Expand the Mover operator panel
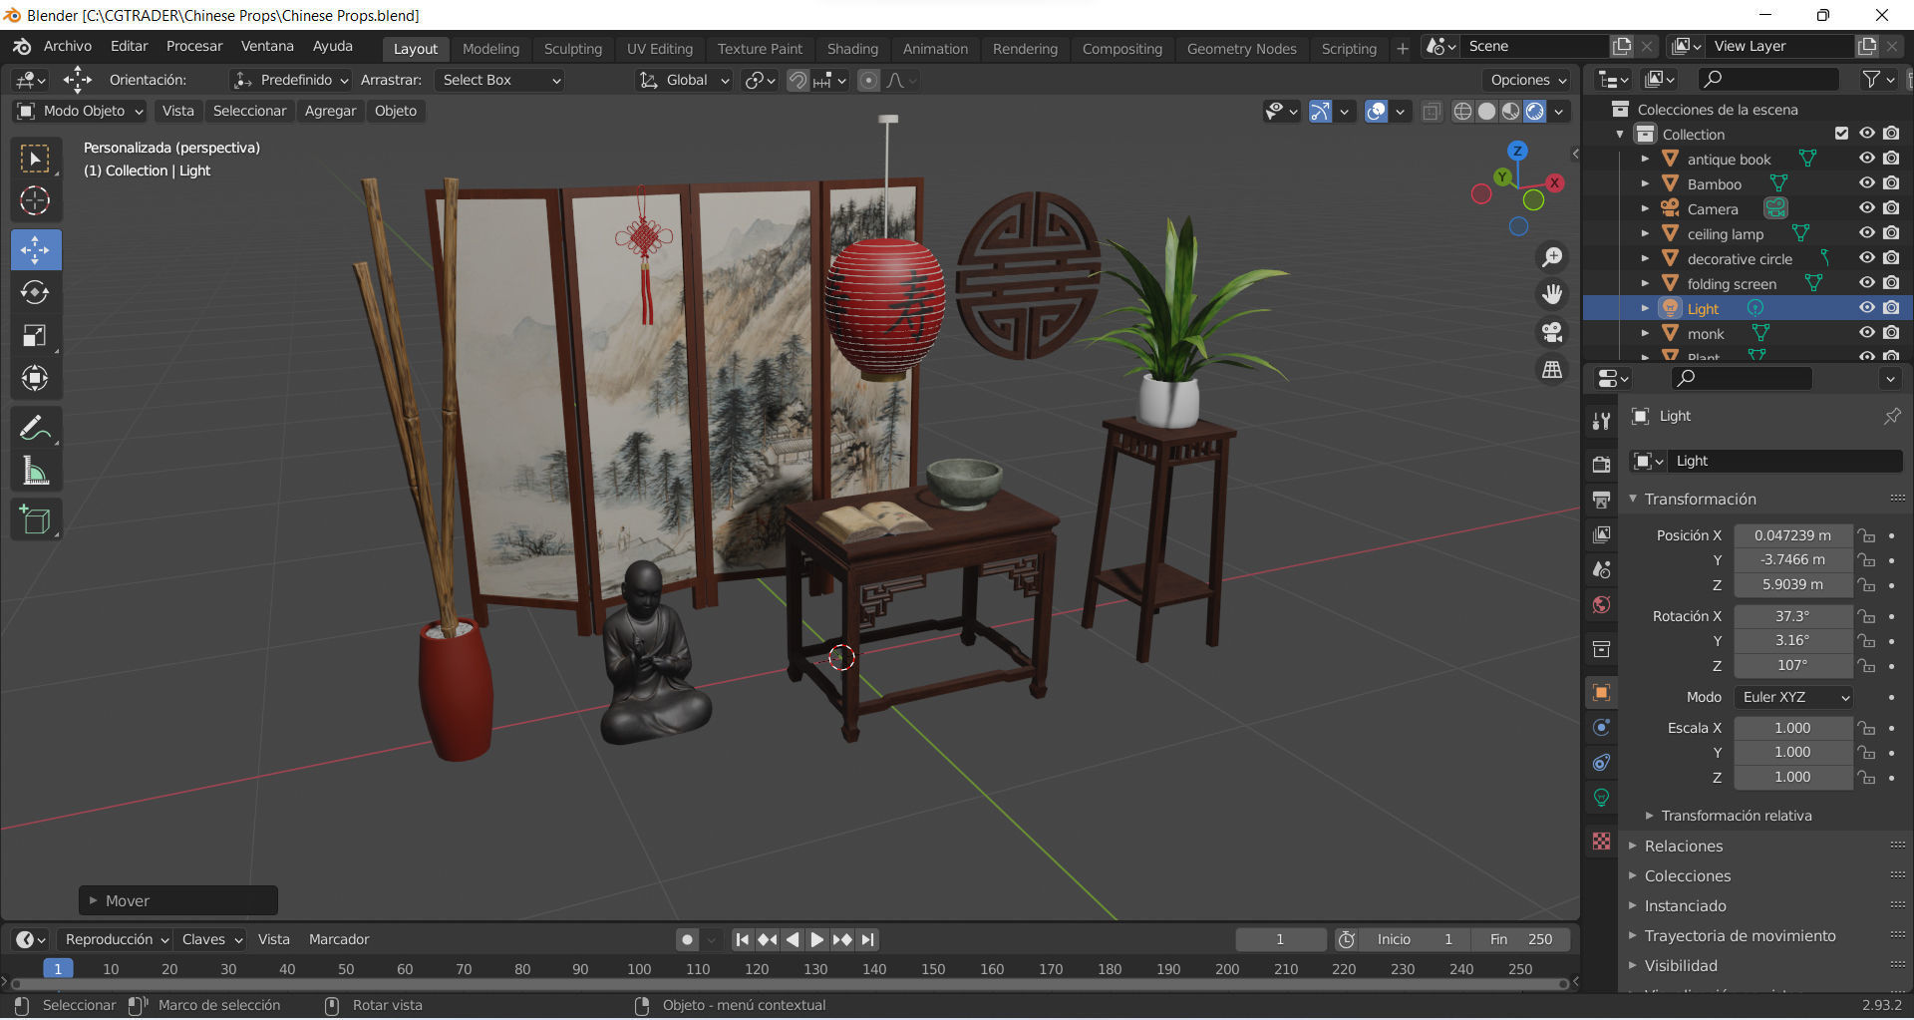Screen dimensions: 1914x1020 (x=178, y=900)
